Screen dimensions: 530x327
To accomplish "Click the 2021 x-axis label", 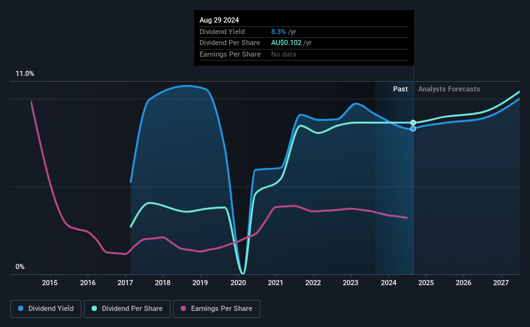I will click(276, 283).
